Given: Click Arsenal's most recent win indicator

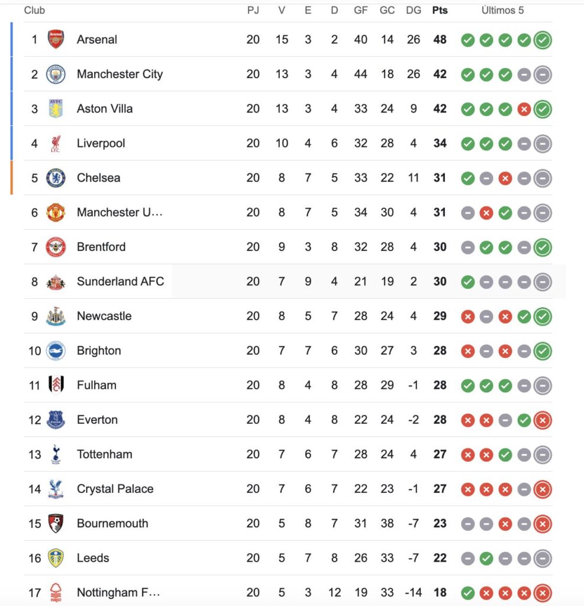Looking at the screenshot, I should click(x=543, y=40).
